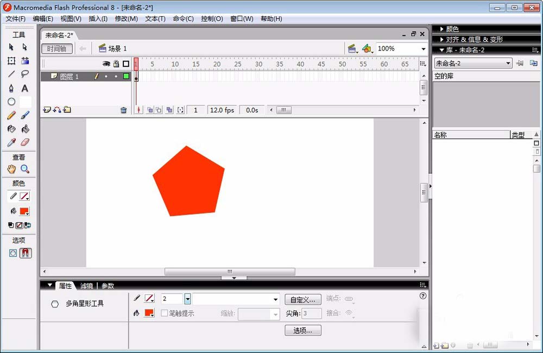Click Swap Colors button
The width and height of the screenshot is (543, 353).
coord(28,225)
